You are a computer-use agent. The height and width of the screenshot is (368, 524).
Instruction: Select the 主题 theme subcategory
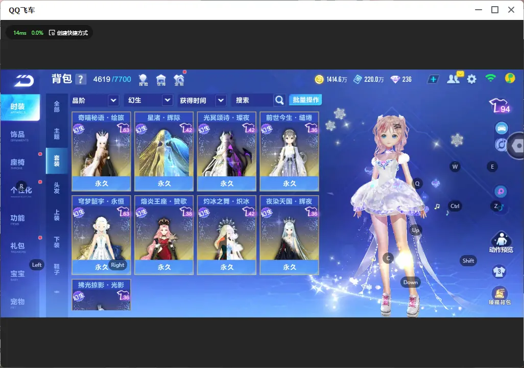tap(57, 134)
